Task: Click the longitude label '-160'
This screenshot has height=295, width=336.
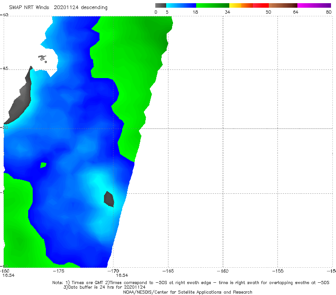Action: tap(222, 271)
